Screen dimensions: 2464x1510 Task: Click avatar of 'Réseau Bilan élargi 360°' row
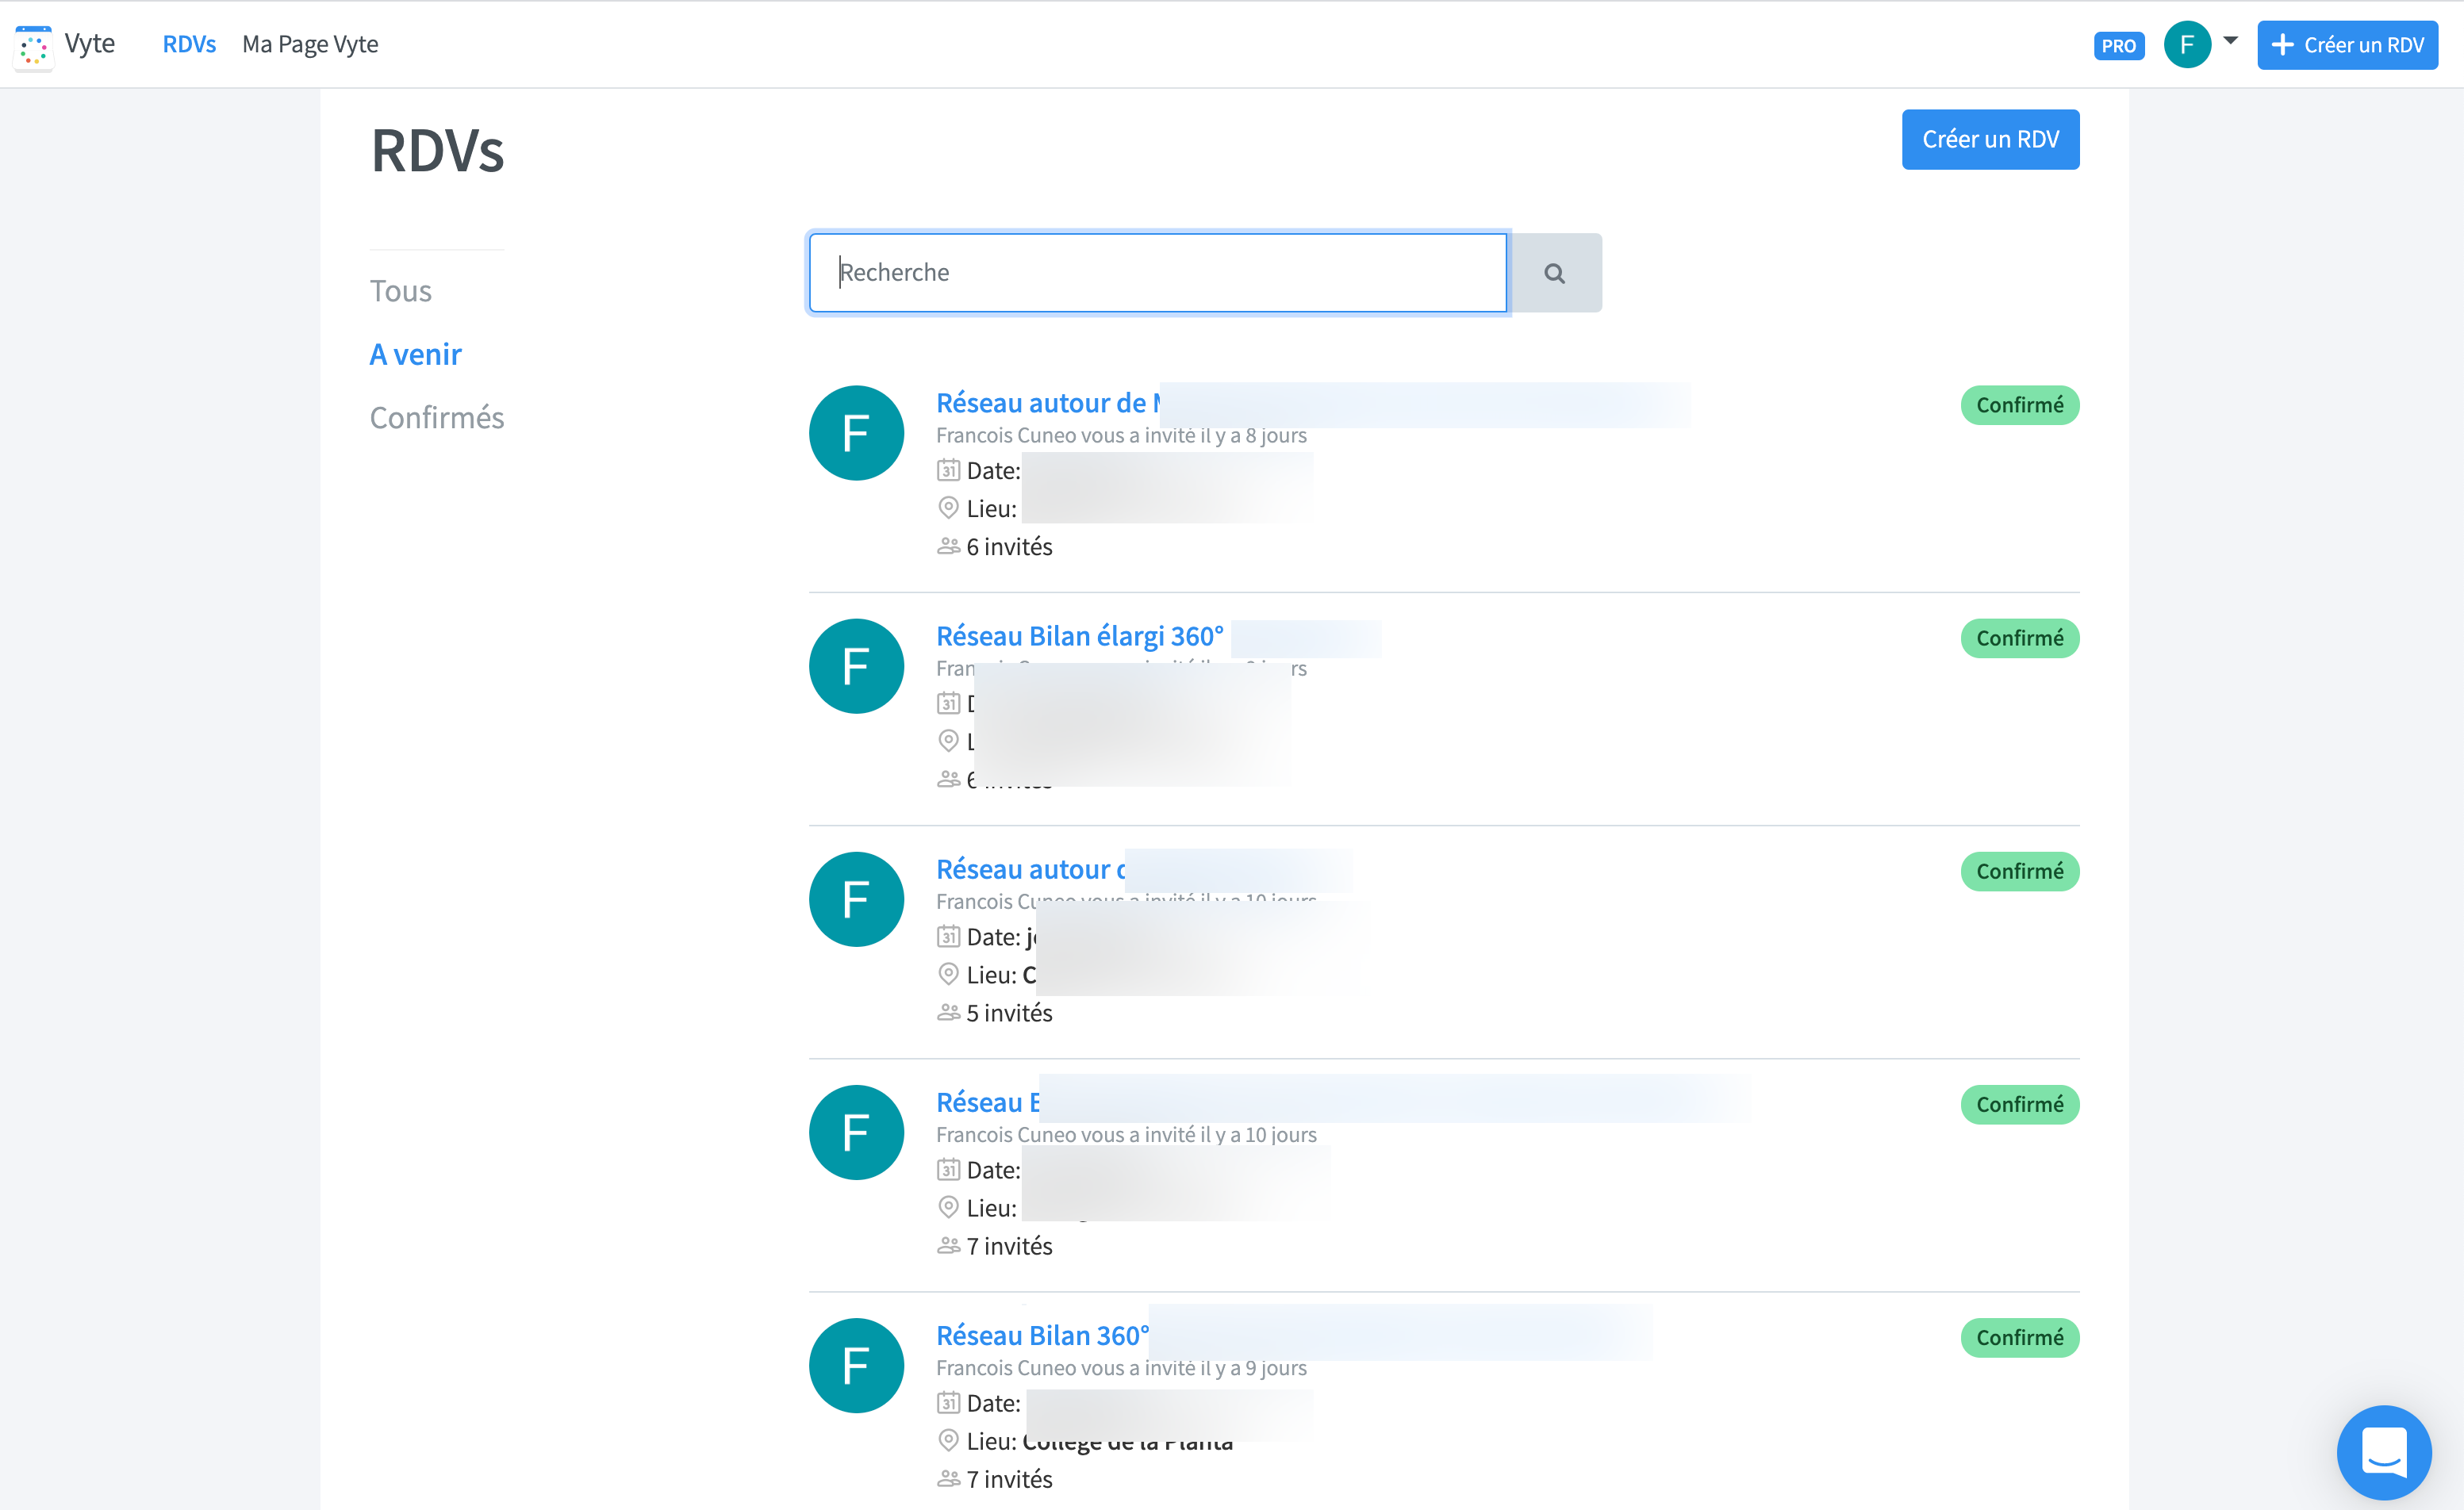coord(856,666)
